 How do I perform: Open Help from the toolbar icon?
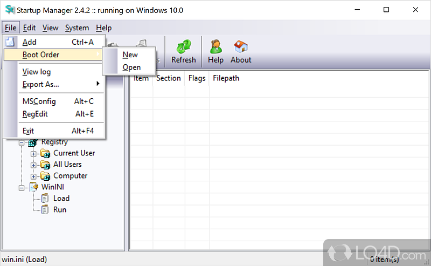216,46
